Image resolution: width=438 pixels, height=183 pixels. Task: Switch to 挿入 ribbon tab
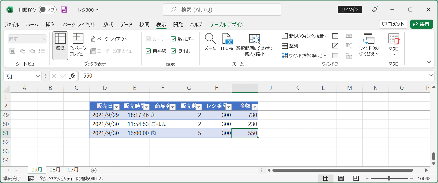coord(50,24)
